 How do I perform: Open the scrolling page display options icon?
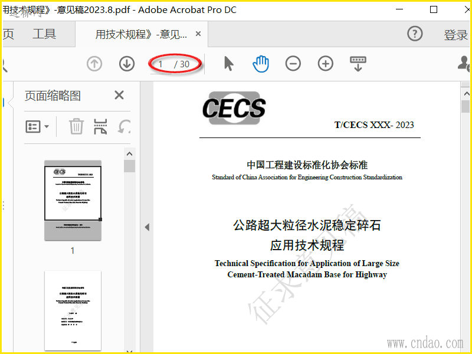(x=358, y=64)
